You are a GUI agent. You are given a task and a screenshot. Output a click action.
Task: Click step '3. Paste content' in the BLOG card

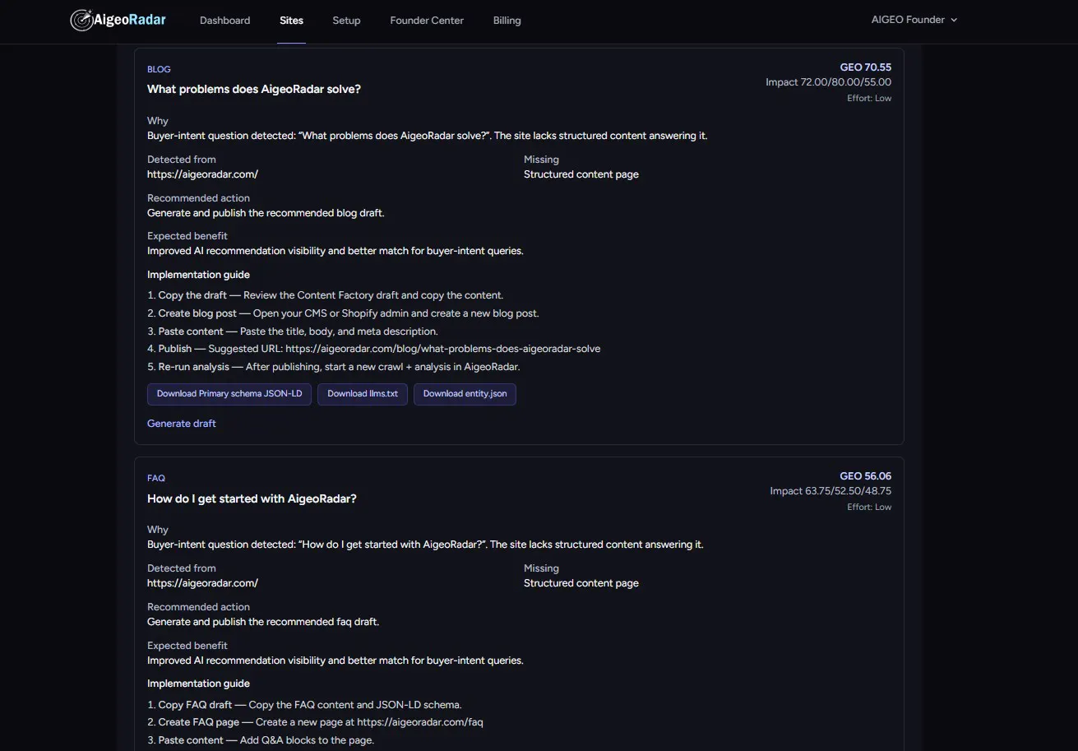[293, 331]
